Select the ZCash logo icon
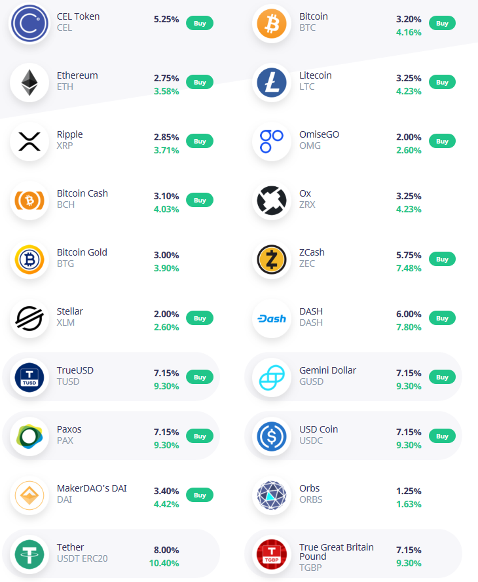478x582 pixels. pyautogui.click(x=272, y=260)
